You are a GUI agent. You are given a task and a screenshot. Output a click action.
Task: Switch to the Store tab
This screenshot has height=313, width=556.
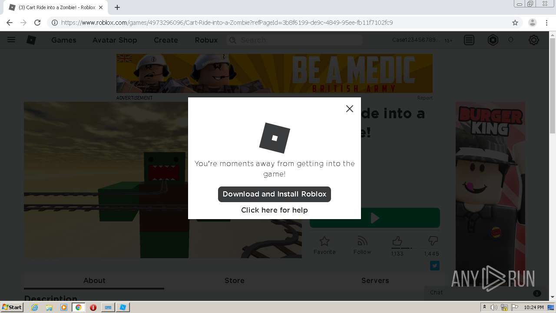click(235, 280)
